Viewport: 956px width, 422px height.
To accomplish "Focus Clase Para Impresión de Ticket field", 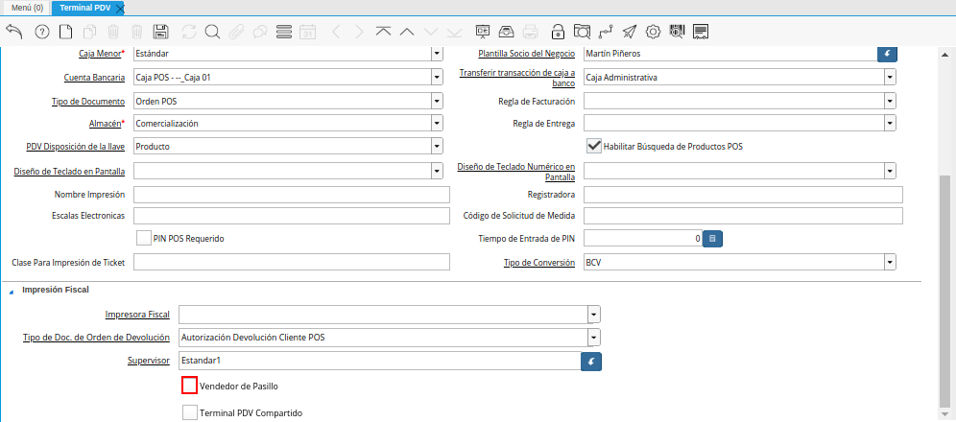I will 292,263.
